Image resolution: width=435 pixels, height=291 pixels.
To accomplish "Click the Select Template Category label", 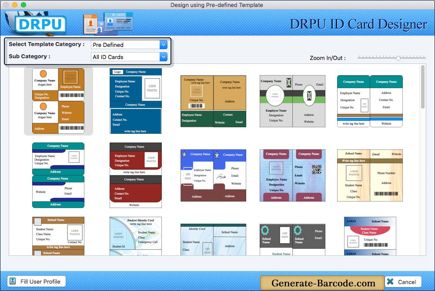I will click(47, 44).
